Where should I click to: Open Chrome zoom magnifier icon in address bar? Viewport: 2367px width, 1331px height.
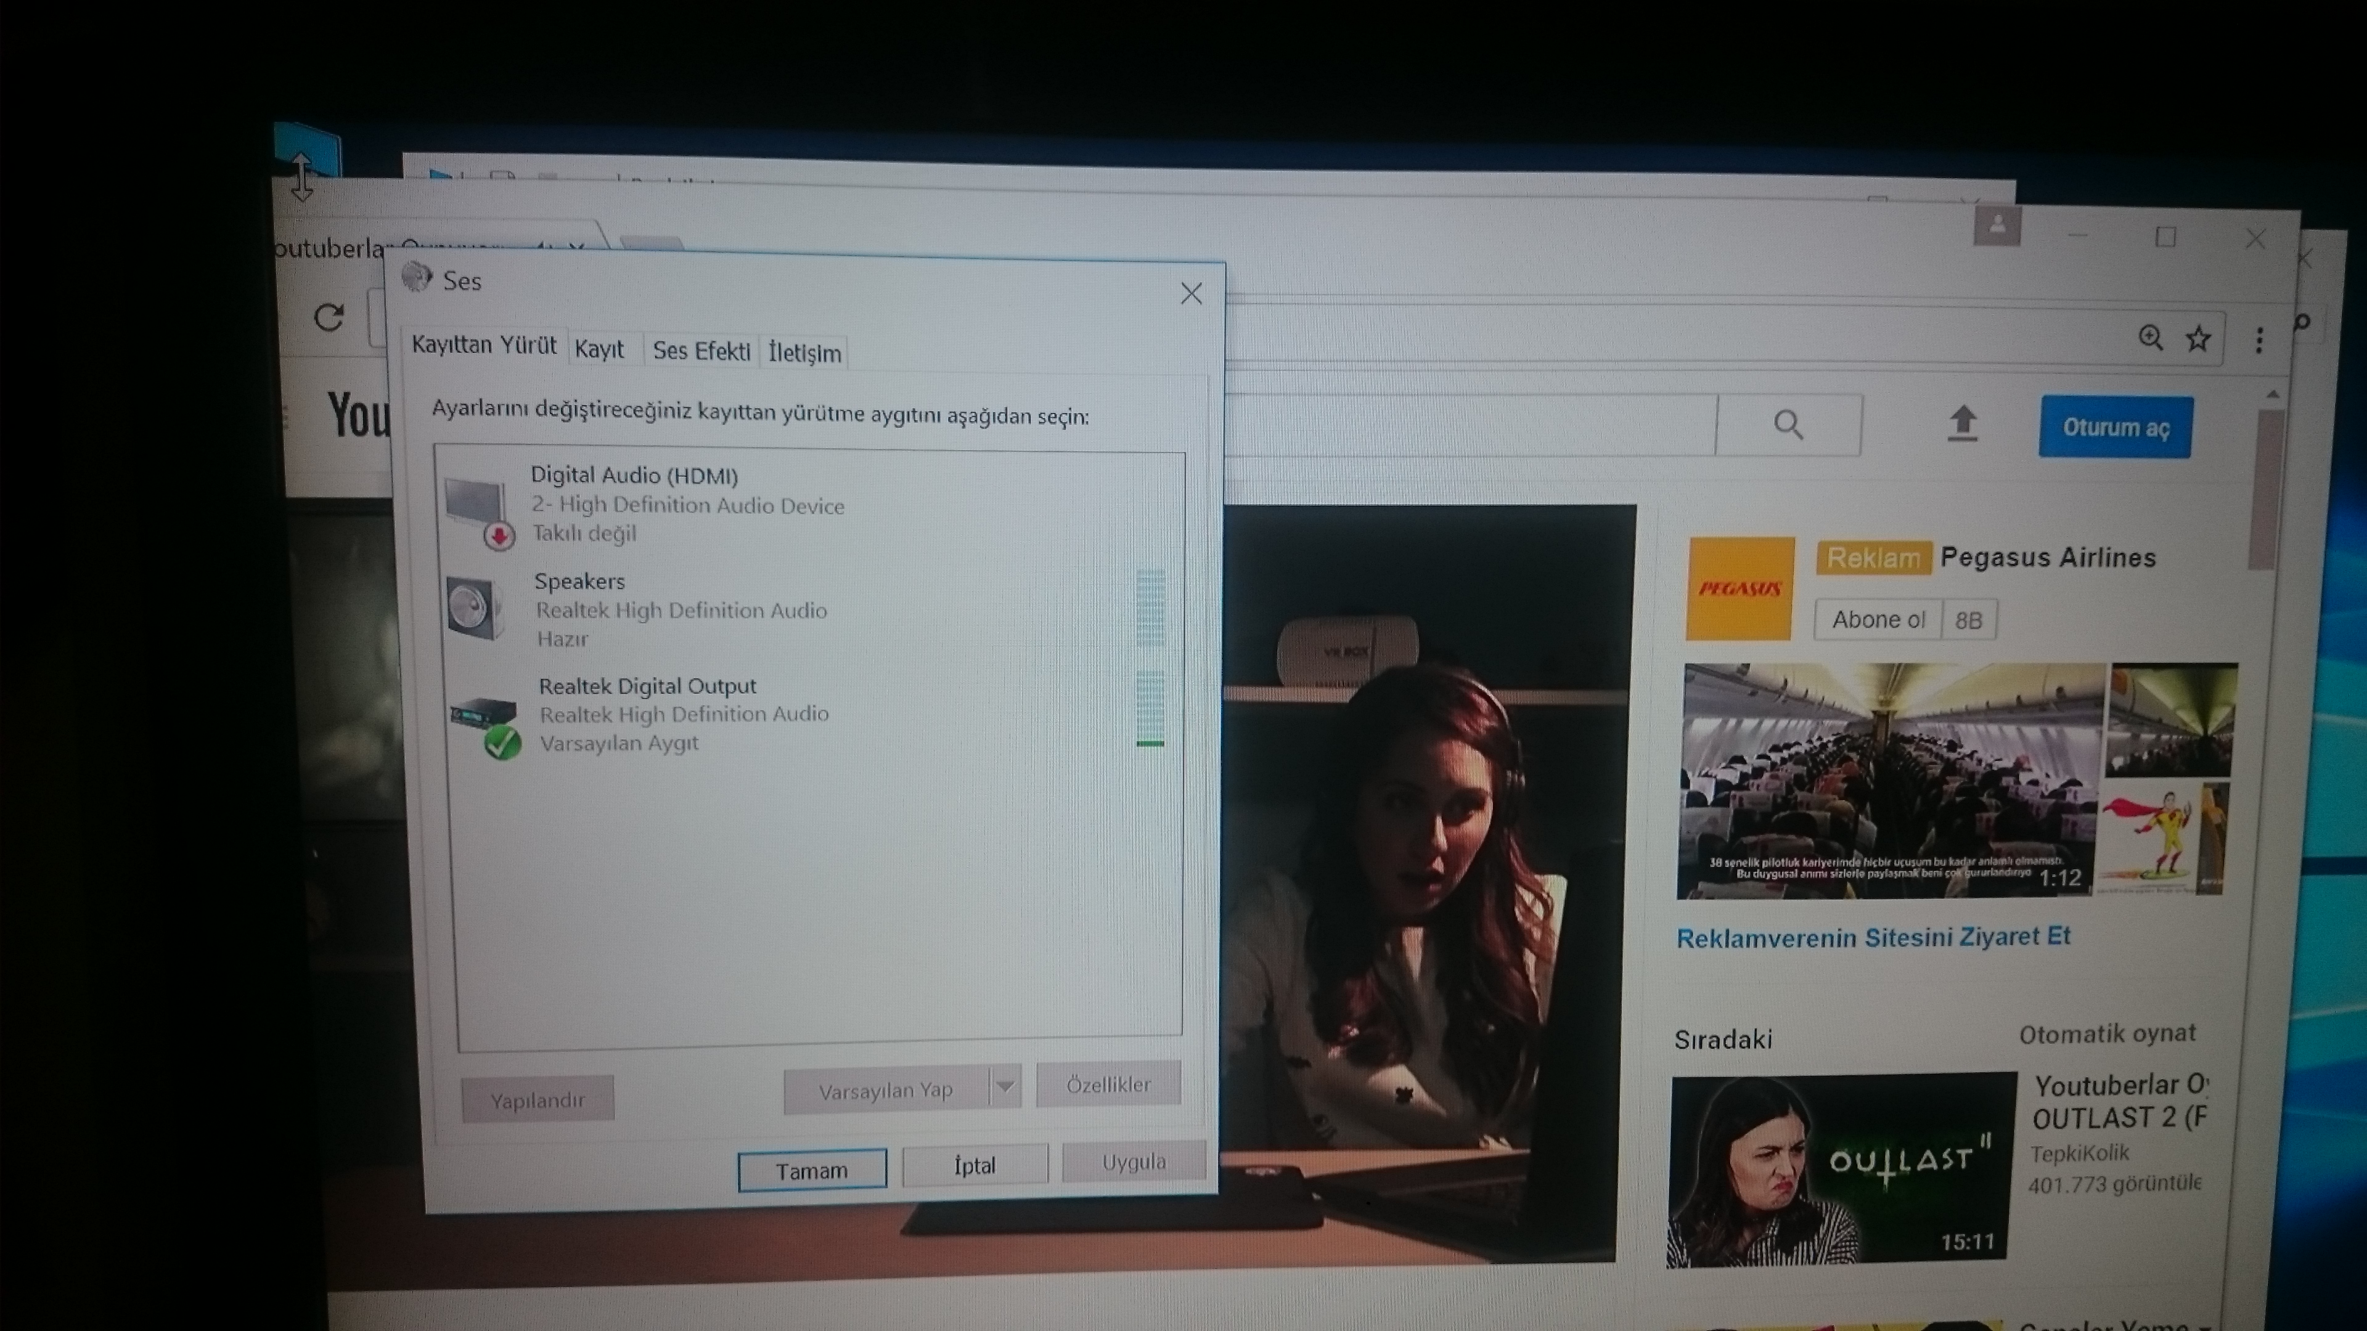point(2150,337)
